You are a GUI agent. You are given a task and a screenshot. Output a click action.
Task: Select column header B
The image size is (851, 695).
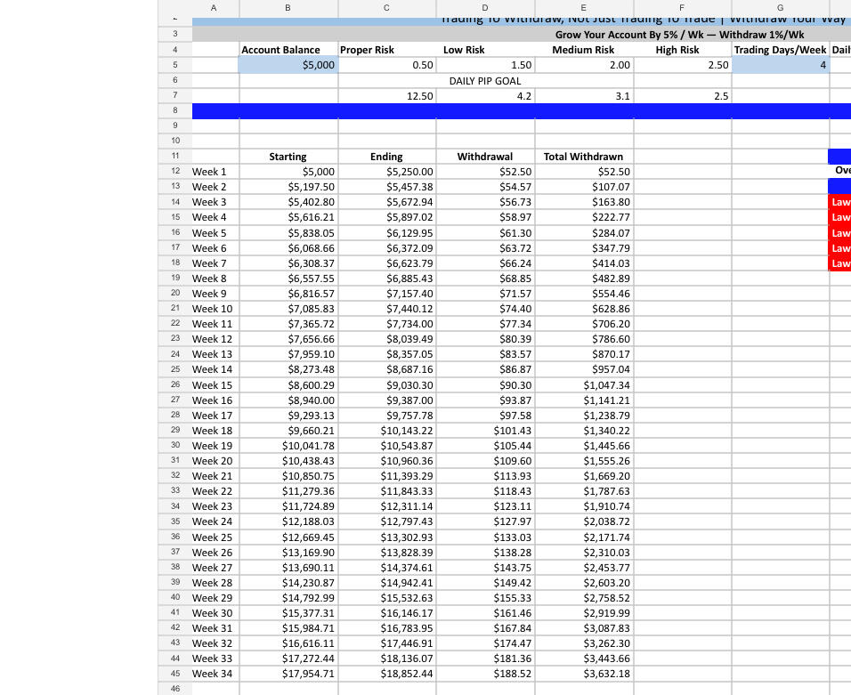(x=288, y=8)
